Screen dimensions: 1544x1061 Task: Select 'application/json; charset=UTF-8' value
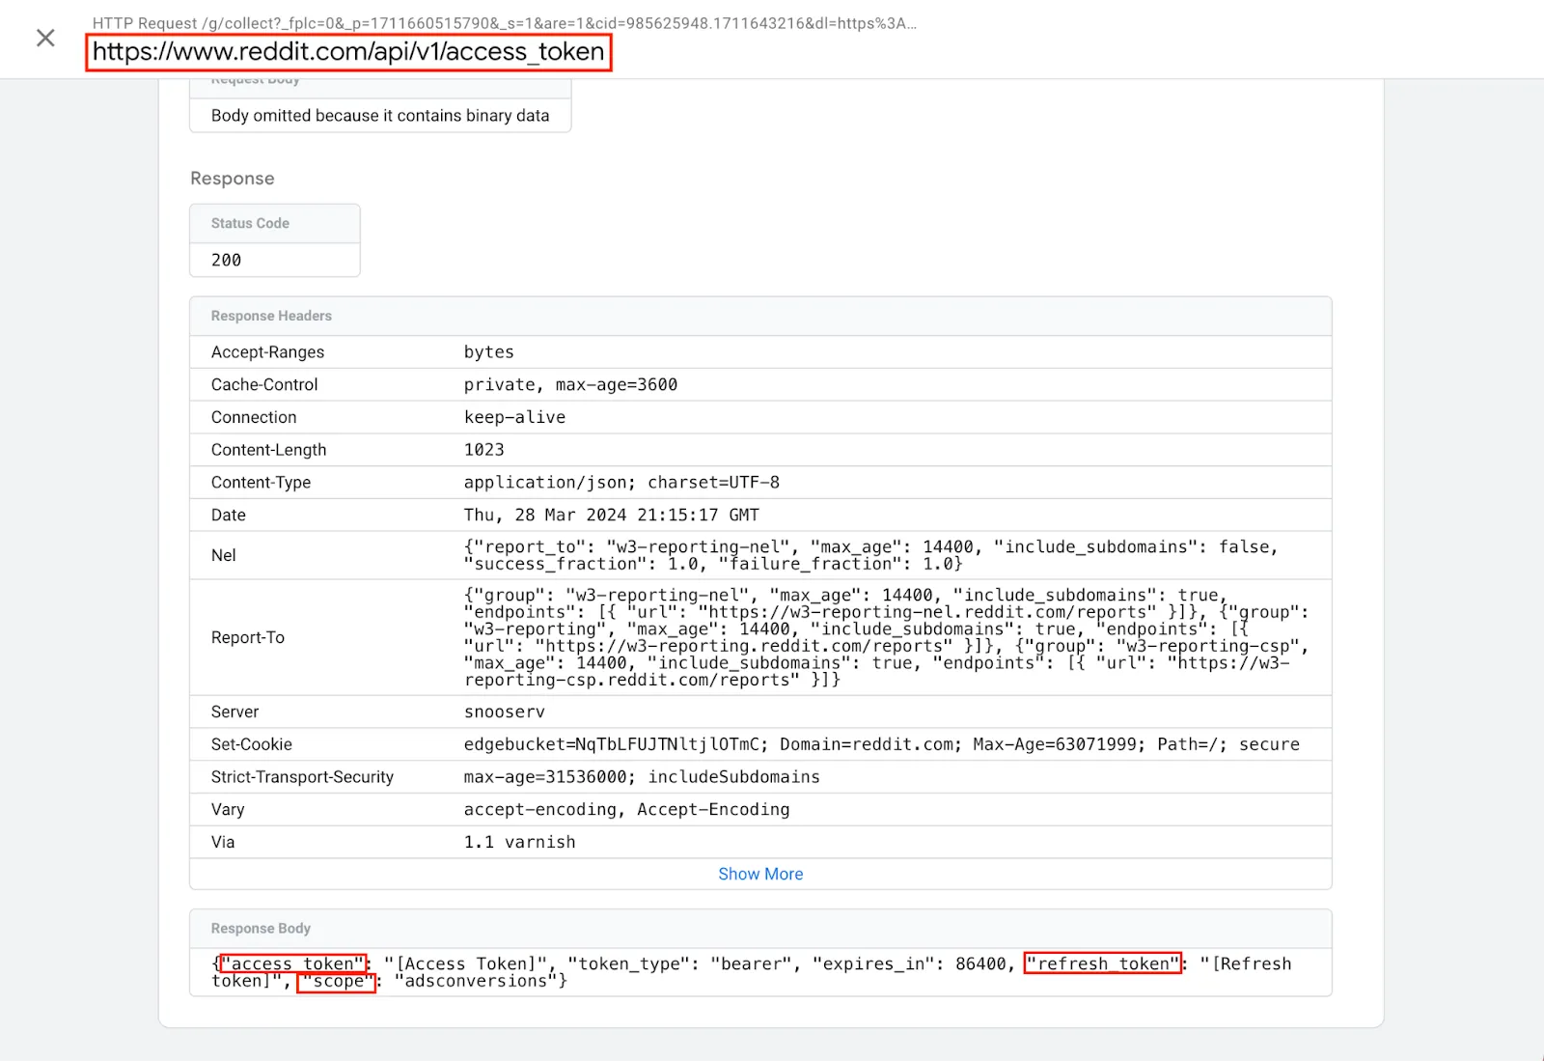coord(621,483)
